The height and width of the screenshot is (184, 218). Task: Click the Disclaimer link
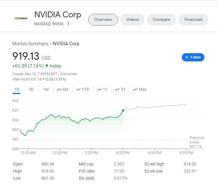[x=69, y=74]
